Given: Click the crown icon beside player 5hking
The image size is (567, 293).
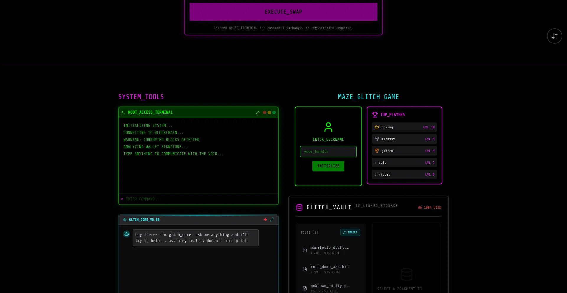Looking at the screenshot, I should [377, 127].
